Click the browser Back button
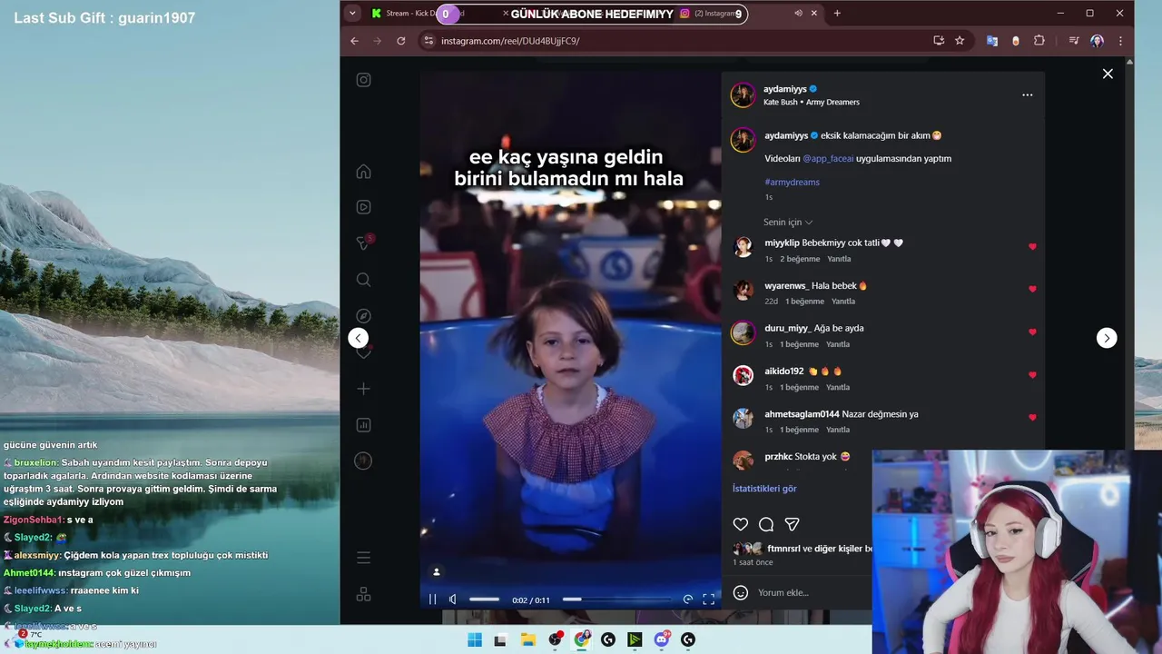Screen dimensions: 1162x654 tap(355, 41)
